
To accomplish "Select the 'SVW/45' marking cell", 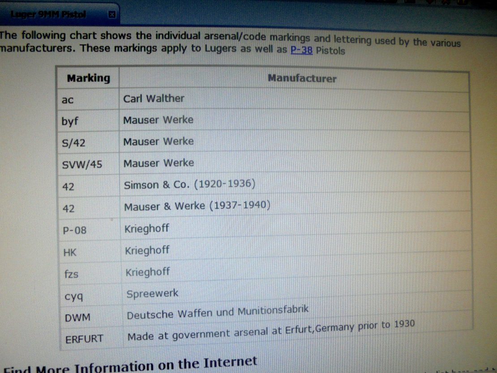I will (x=89, y=164).
